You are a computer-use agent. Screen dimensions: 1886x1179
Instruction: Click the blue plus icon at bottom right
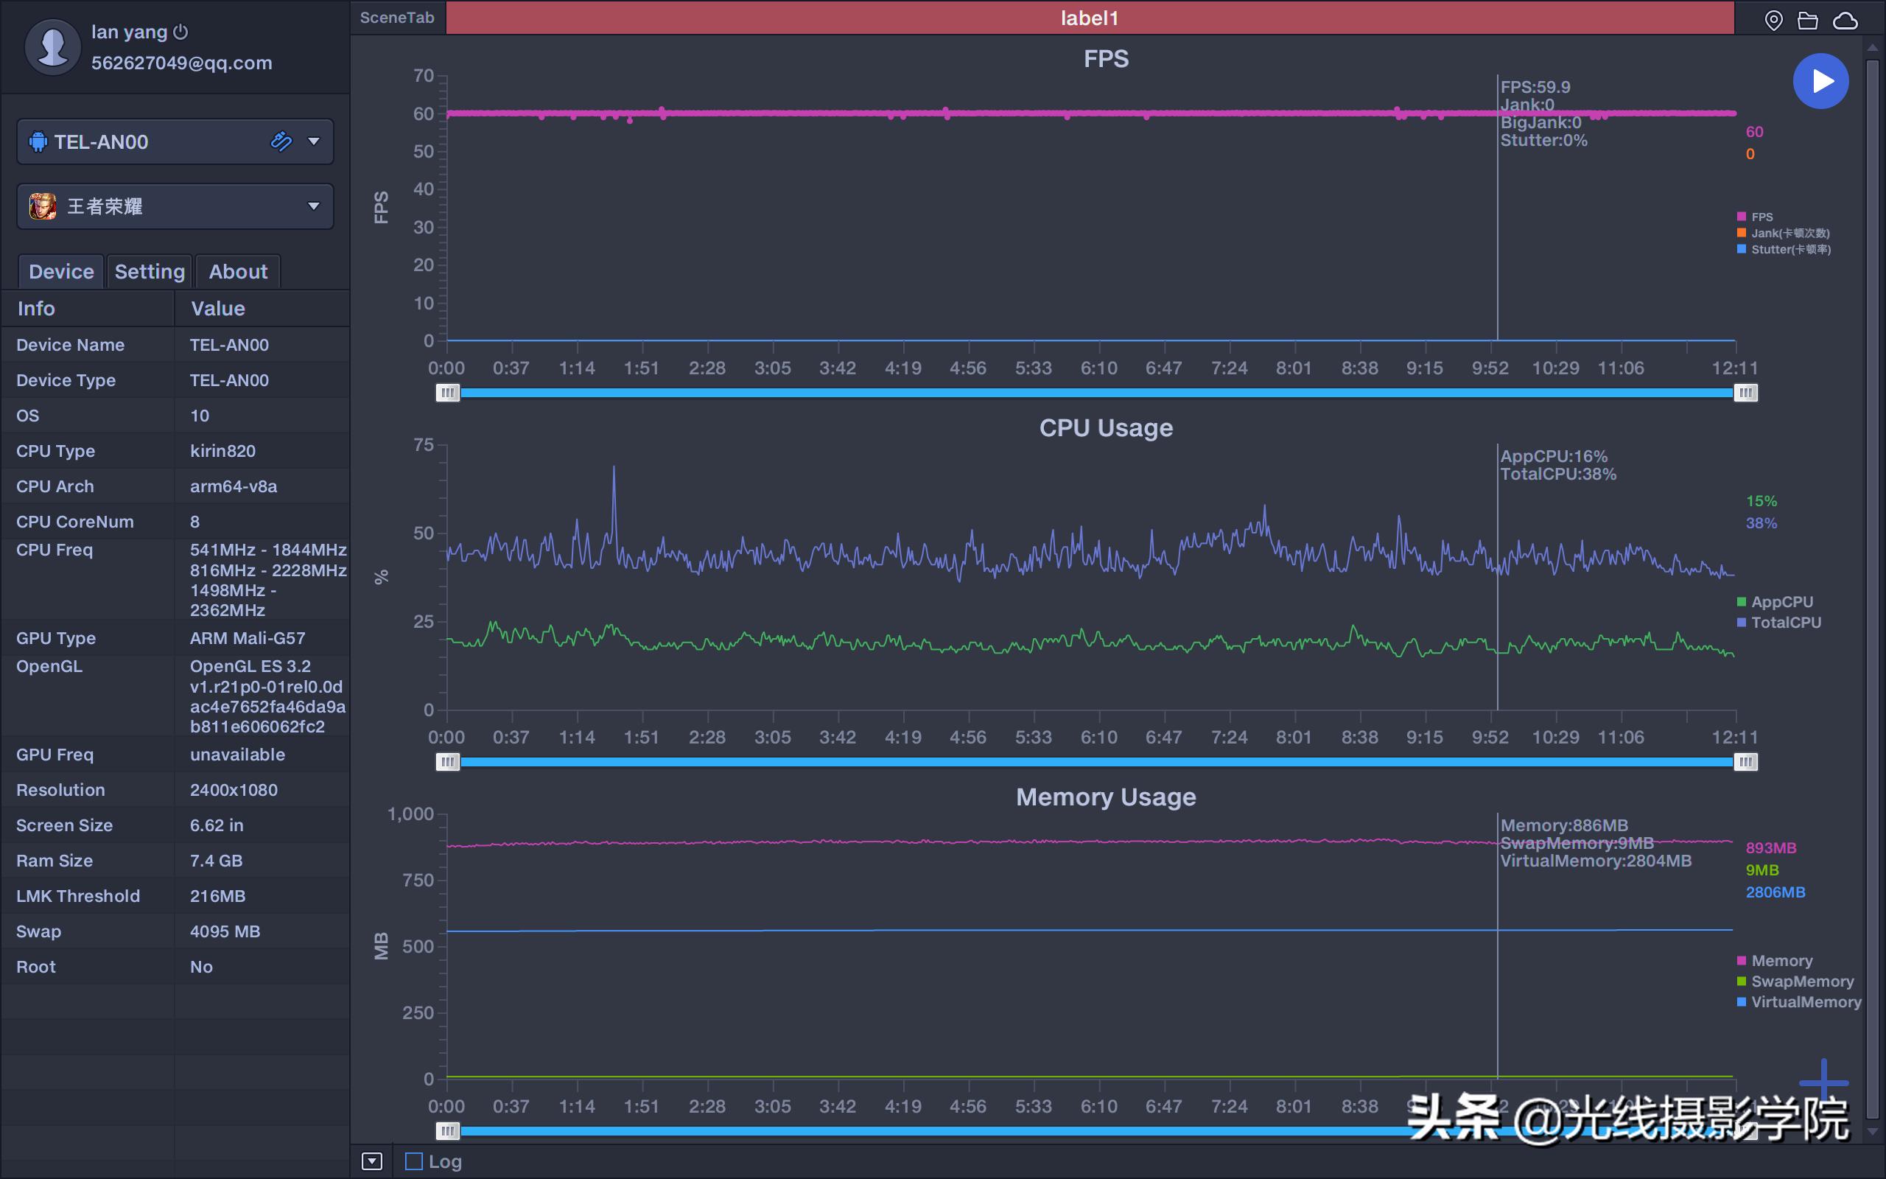click(x=1823, y=1082)
